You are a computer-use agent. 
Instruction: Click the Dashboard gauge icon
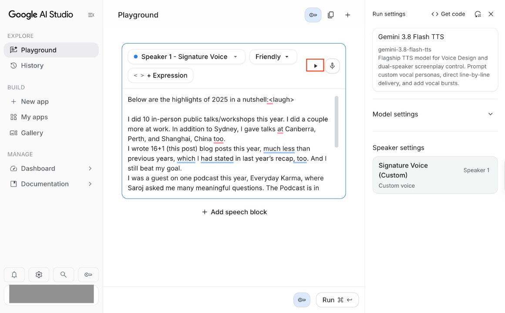point(13,168)
